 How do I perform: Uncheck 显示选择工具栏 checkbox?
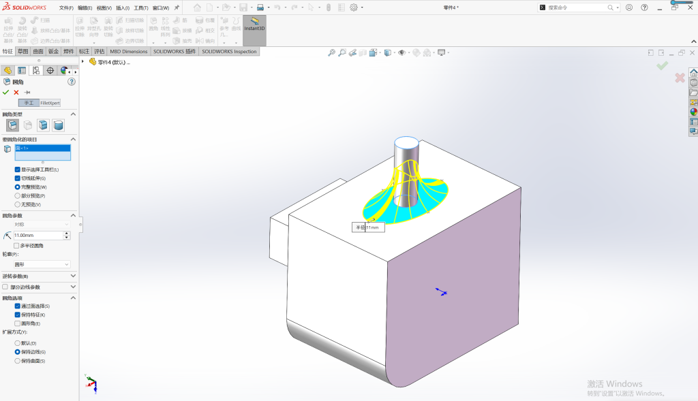(17, 170)
